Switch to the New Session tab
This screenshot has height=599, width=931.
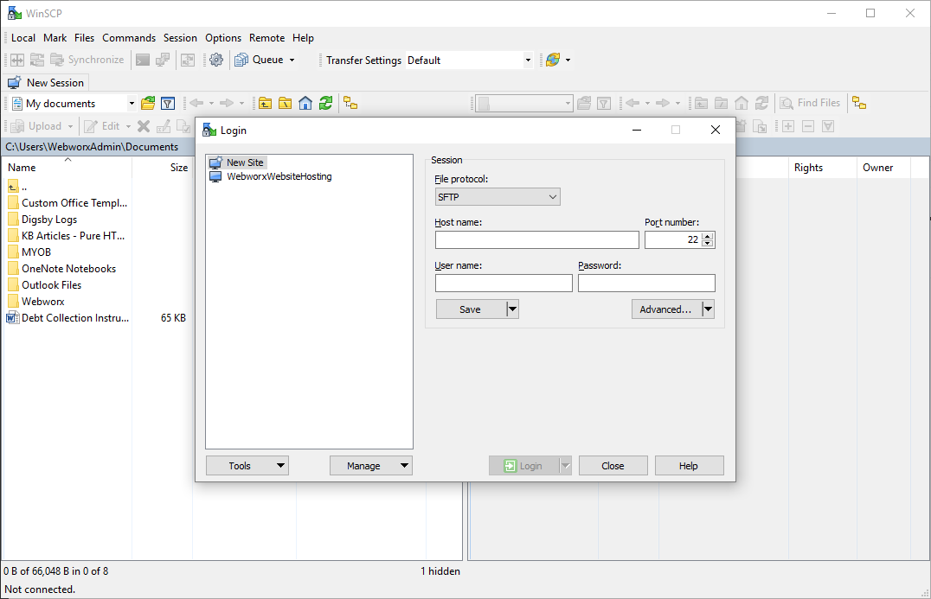pyautogui.click(x=47, y=82)
